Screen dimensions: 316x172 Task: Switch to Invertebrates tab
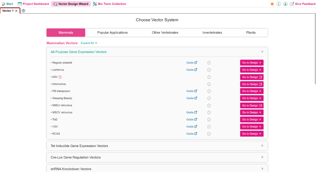coord(212,32)
